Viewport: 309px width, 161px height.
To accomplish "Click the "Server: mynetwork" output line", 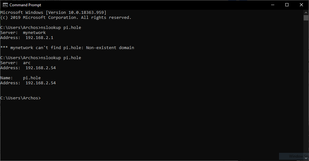I will click(x=23, y=33).
